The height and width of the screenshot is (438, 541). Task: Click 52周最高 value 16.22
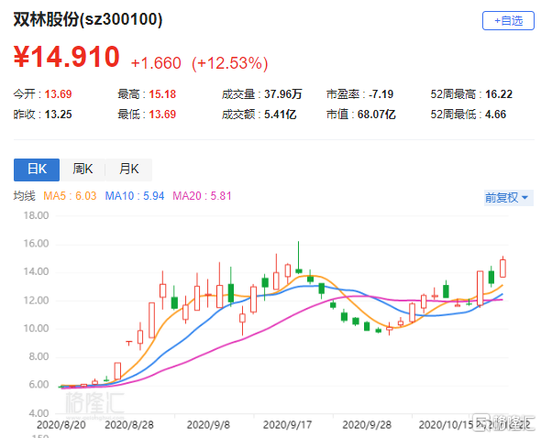click(499, 94)
